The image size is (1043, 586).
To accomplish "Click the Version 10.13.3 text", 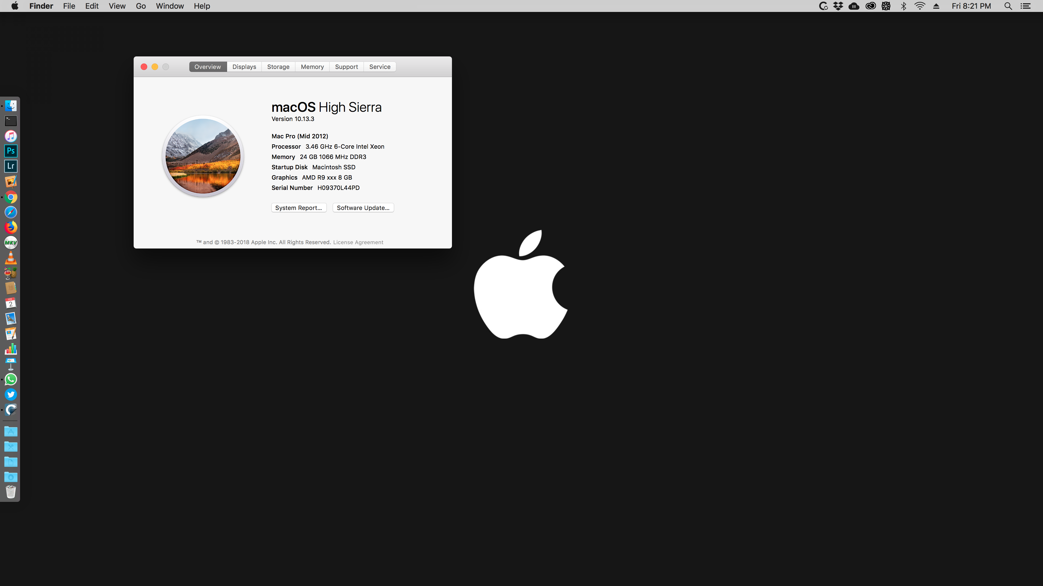I will pos(293,119).
